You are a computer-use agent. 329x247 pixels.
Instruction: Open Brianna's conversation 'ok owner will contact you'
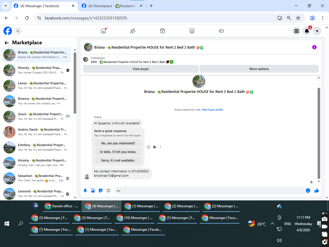(37, 101)
